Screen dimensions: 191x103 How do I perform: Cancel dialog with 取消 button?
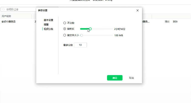coord(131,78)
